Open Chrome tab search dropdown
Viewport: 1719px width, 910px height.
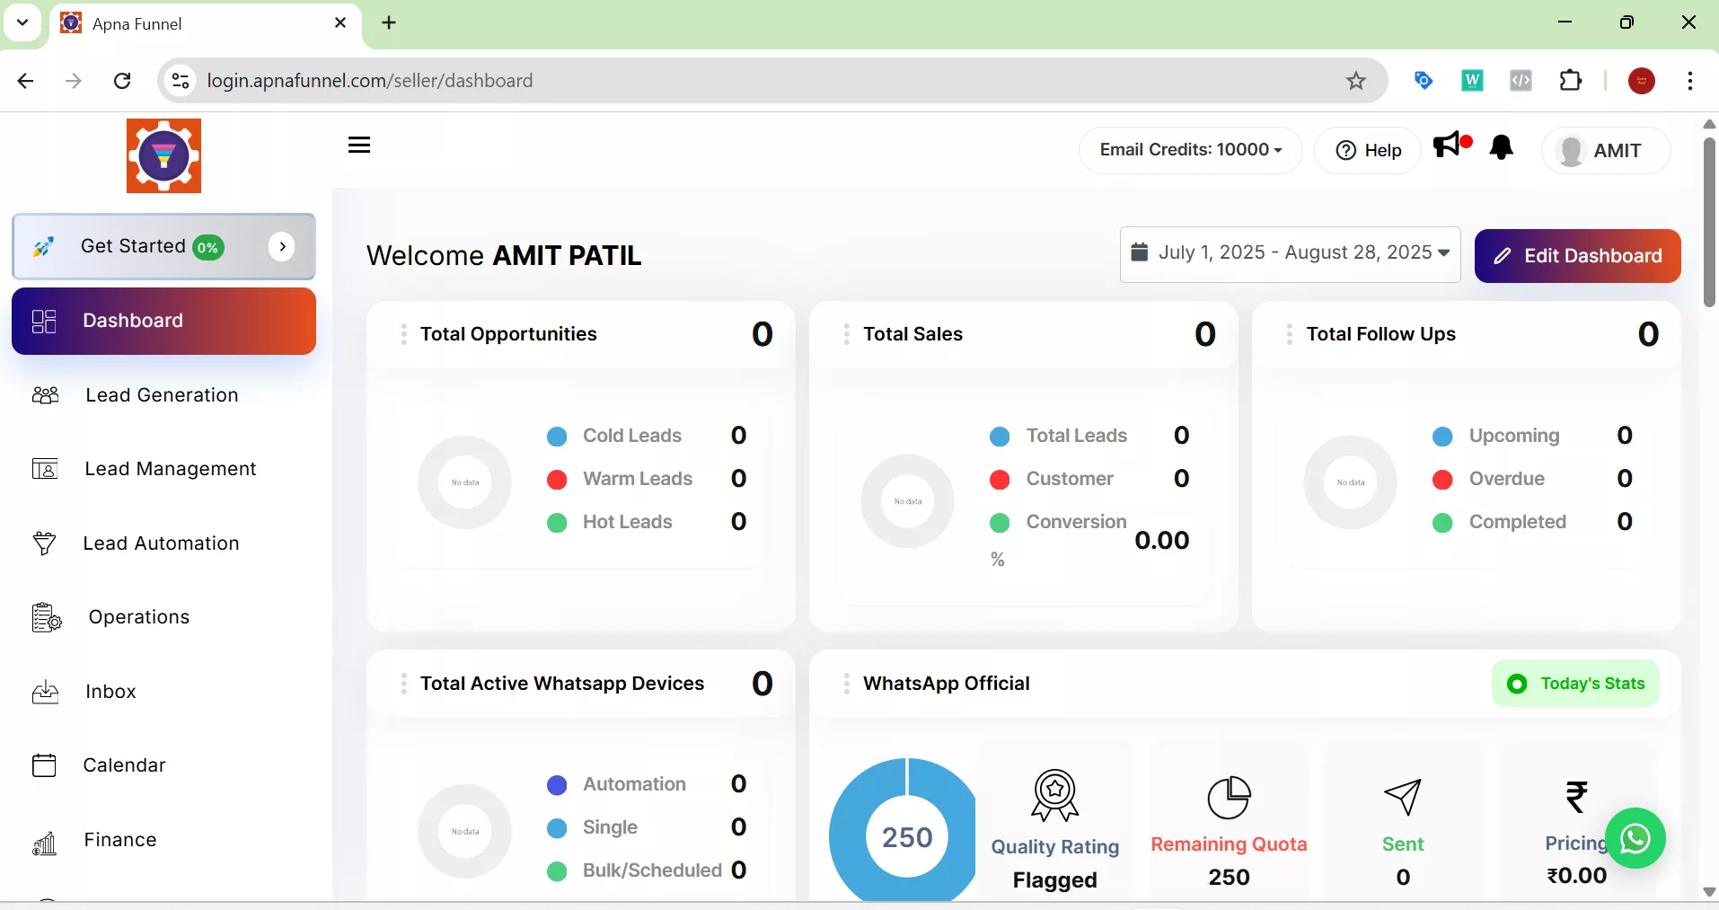[x=22, y=22]
